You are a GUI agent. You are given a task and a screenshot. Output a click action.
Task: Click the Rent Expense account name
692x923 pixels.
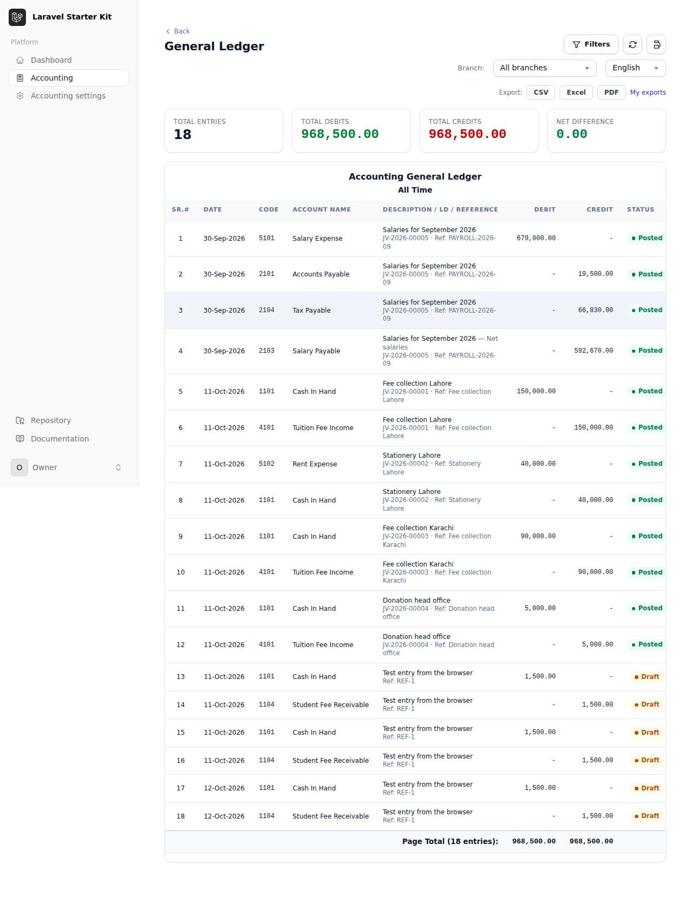pos(315,464)
